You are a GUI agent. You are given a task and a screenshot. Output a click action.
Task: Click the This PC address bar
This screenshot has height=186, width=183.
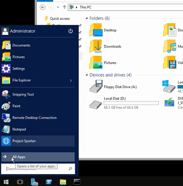click(x=126, y=7)
